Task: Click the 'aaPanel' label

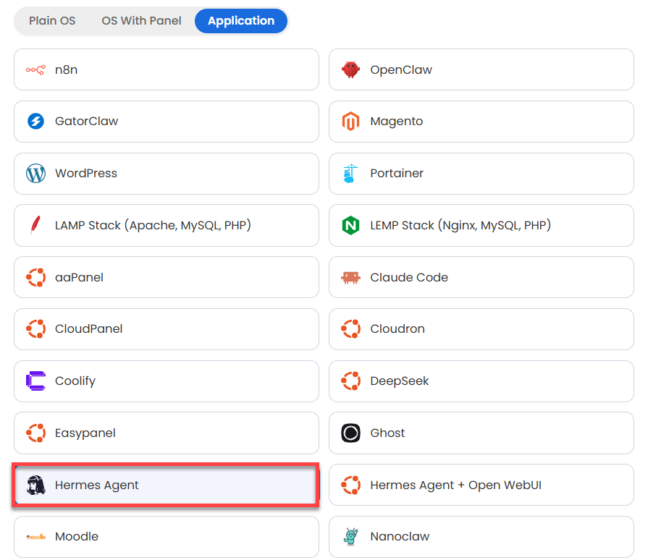Action: pyautogui.click(x=79, y=278)
